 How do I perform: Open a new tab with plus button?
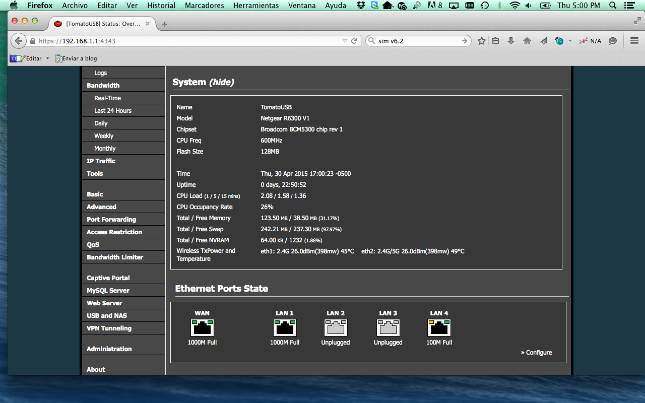pyautogui.click(x=164, y=24)
